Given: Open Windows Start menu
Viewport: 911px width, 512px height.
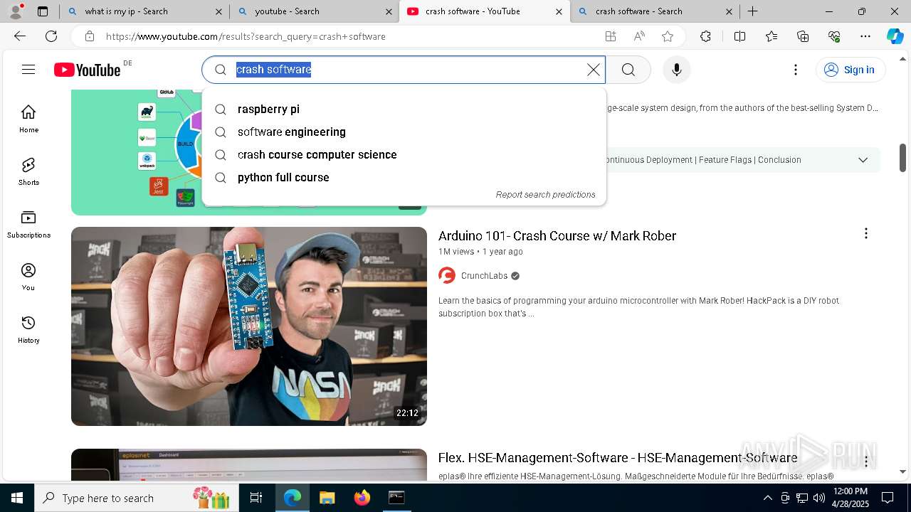Looking at the screenshot, I should pos(17,498).
